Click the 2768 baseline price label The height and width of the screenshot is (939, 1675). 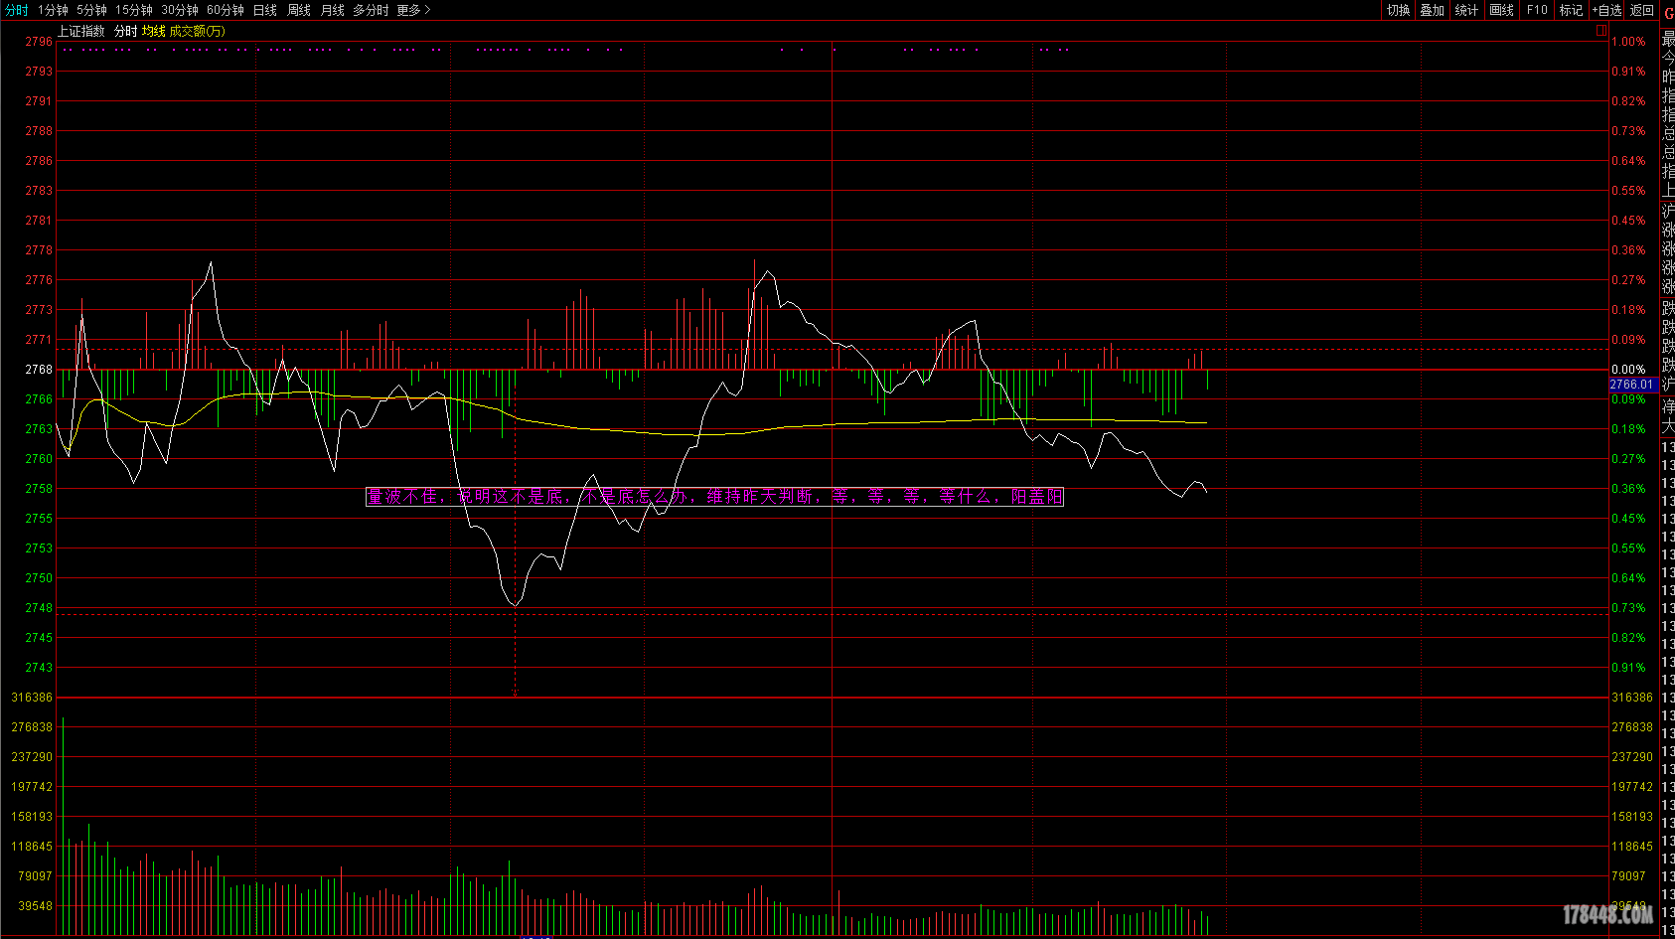39,370
